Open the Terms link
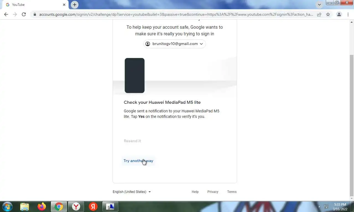 point(232,192)
